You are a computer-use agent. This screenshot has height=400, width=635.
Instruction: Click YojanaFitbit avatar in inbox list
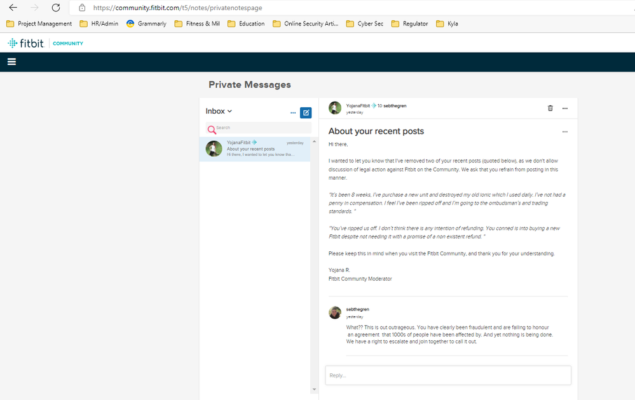pos(214,149)
